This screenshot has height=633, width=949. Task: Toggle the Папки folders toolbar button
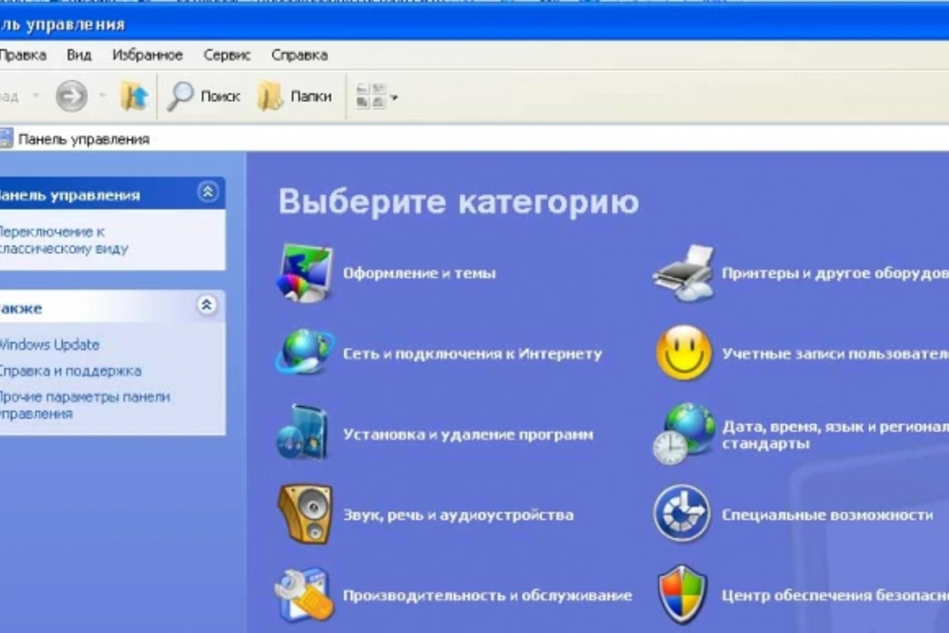(295, 97)
